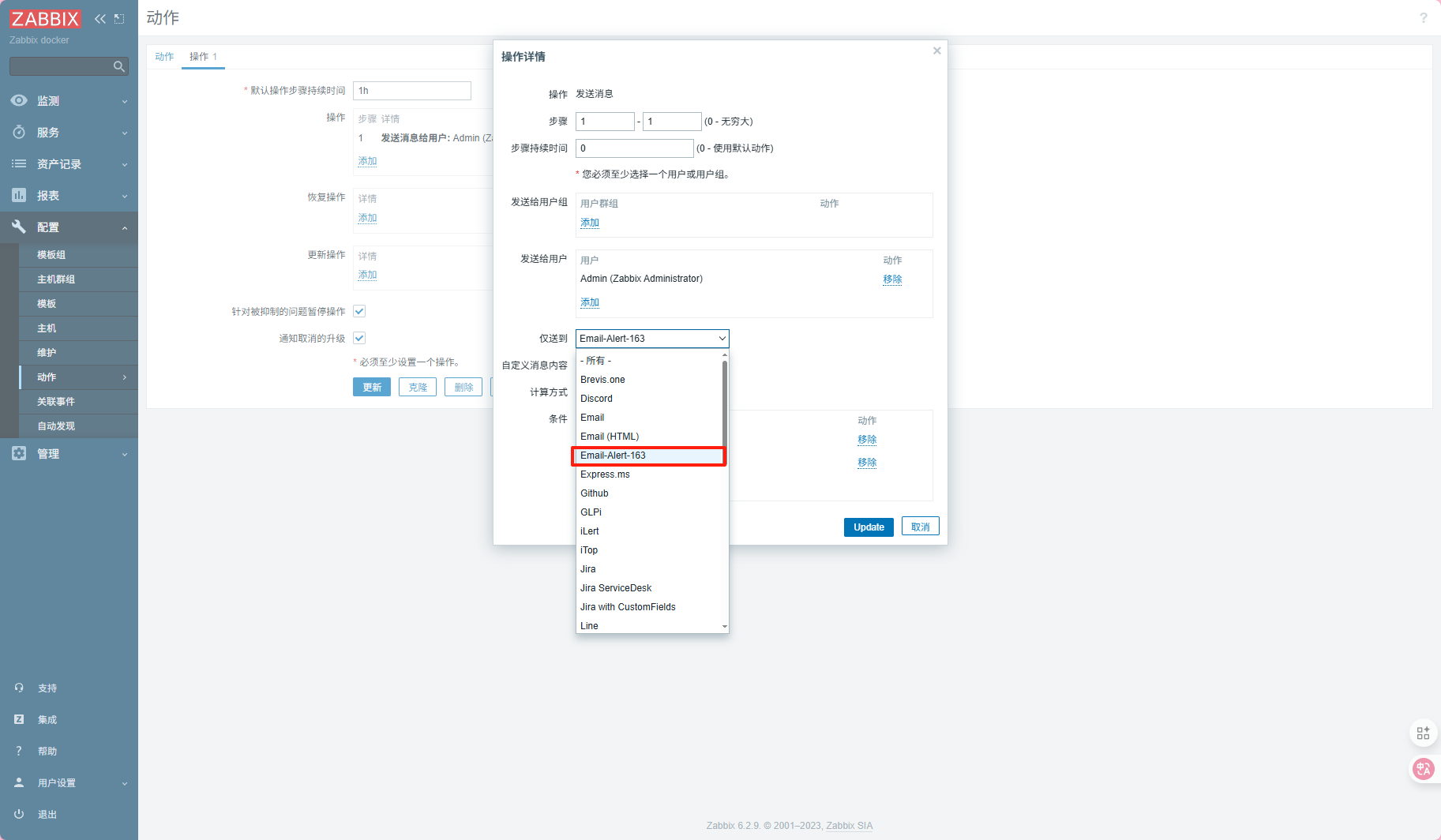This screenshot has width=1441, height=840.
Task: Click the power icon for 退出
Action: [19, 814]
